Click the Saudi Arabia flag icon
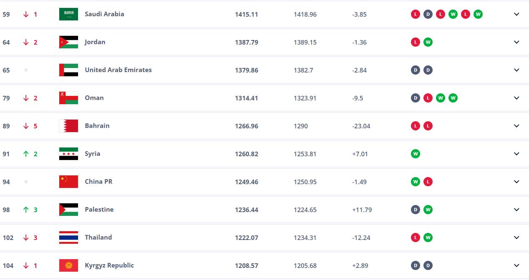This screenshot has height=280, width=529. [68, 14]
